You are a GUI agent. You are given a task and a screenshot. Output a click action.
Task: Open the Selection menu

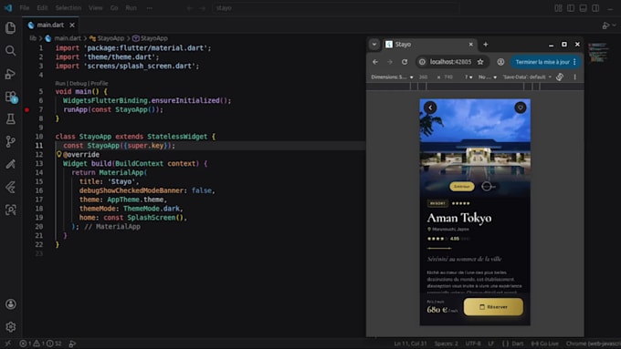[68, 8]
